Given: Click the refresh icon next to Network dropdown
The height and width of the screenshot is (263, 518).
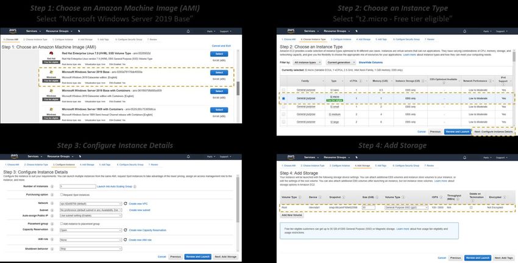Looking at the screenshot, I should pyautogui.click(x=126, y=203).
